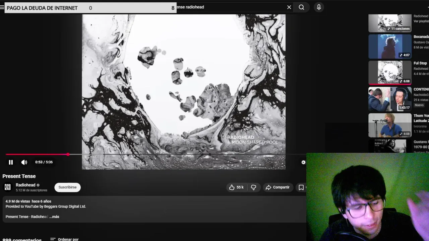Open the Ordenar por sort dropdown
Viewport: 429px width, 241px height.
[x=65, y=239]
